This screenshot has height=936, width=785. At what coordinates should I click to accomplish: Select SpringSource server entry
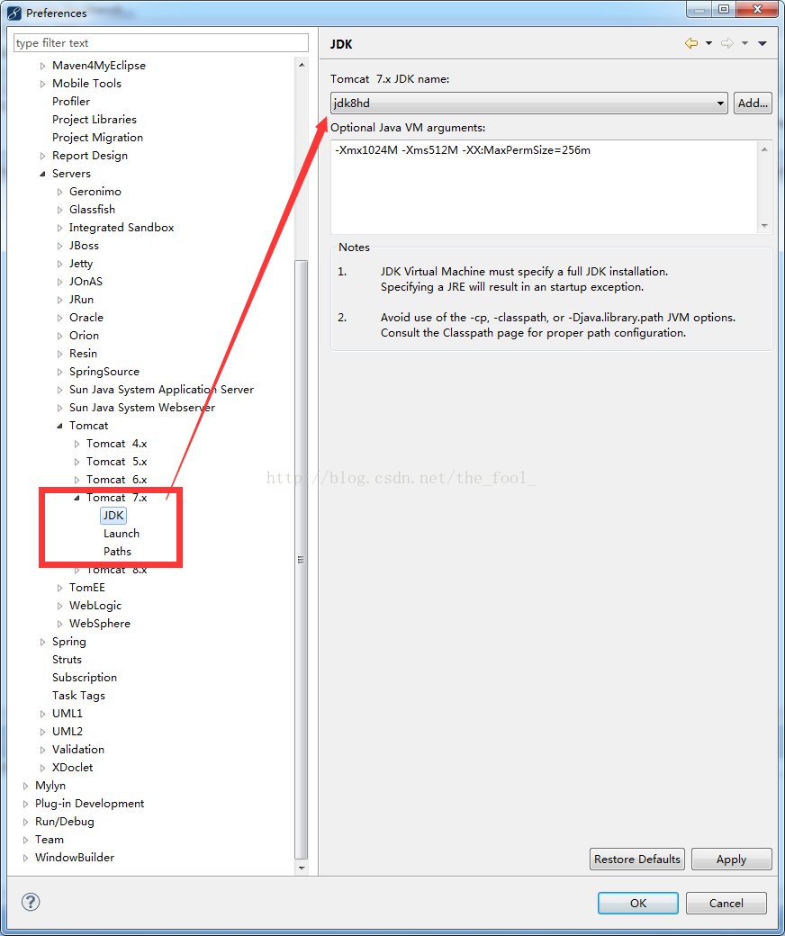click(104, 372)
